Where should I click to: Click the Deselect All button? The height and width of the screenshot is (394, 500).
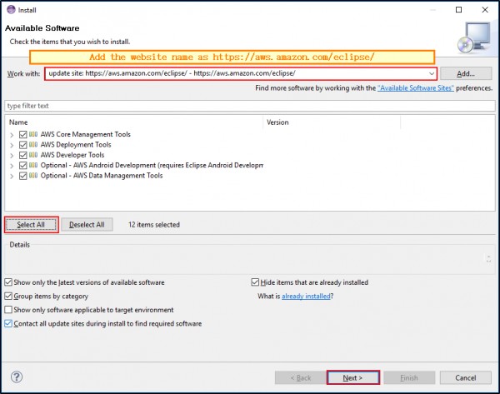pos(87,225)
